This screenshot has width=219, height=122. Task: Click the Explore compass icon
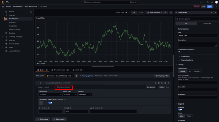pos(6,33)
